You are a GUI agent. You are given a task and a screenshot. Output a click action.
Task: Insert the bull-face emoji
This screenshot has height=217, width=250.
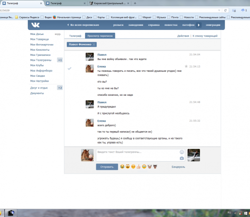(x=155, y=167)
